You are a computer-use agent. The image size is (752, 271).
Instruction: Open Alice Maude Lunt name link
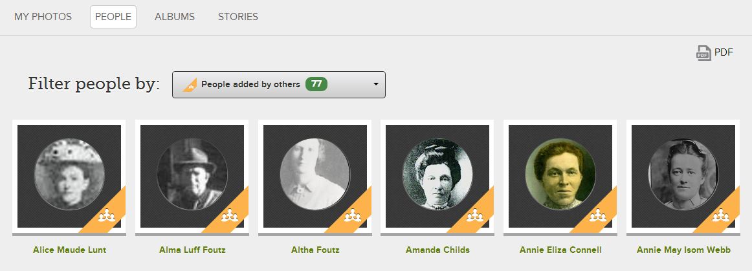pos(69,250)
